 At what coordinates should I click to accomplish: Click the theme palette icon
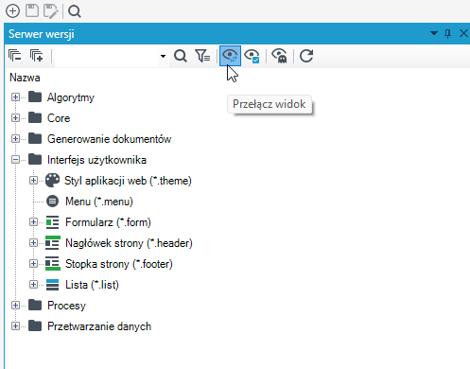click(x=52, y=181)
